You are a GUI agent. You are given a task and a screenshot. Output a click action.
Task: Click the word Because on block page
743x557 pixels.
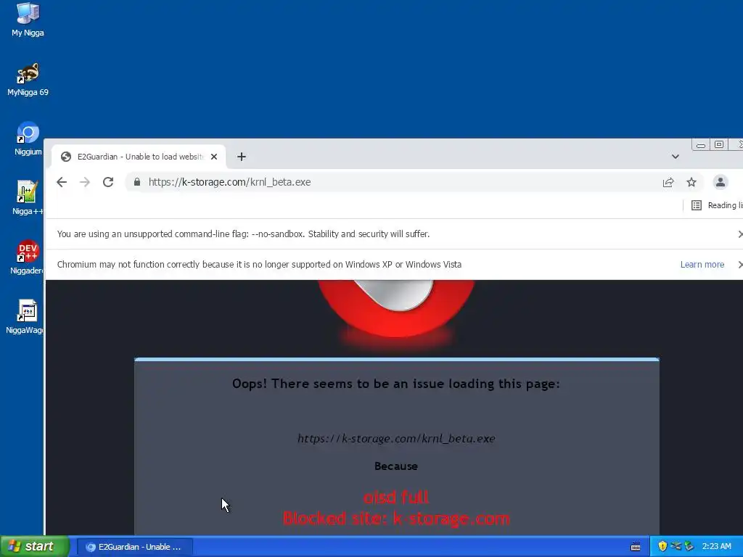(x=396, y=466)
